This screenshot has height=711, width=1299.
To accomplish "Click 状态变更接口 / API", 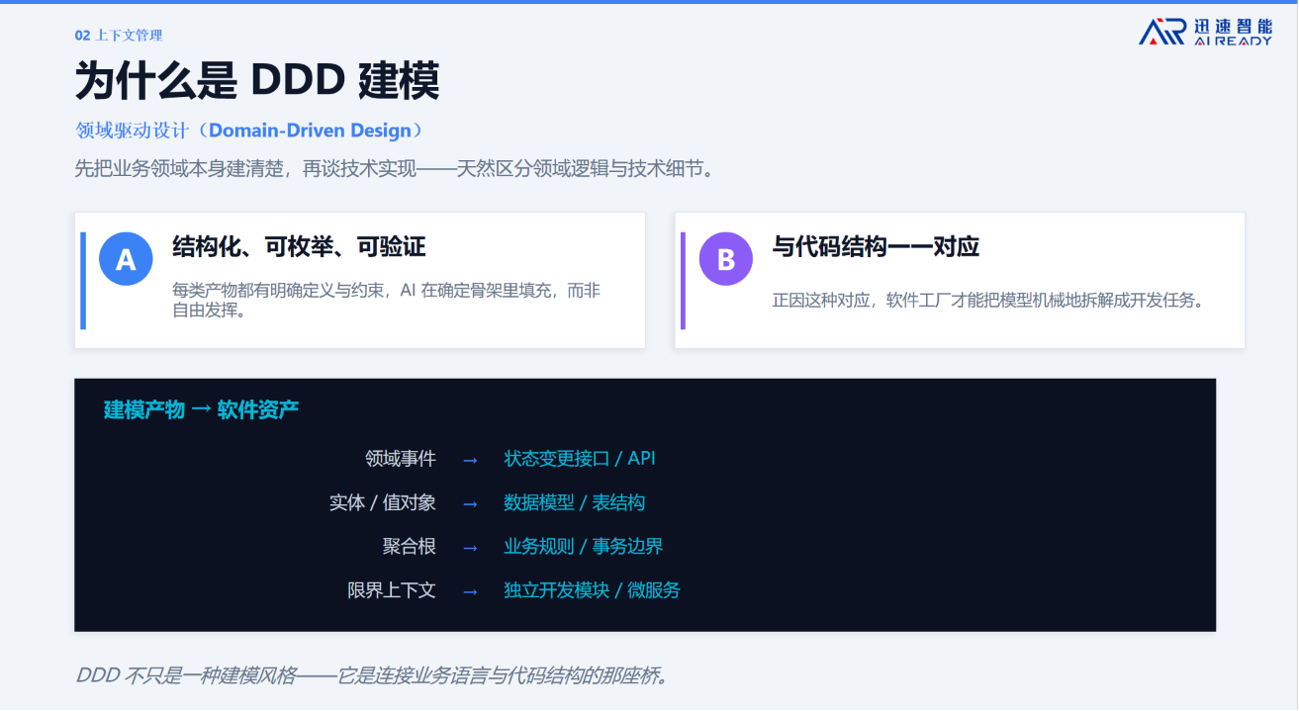I will click(x=580, y=459).
